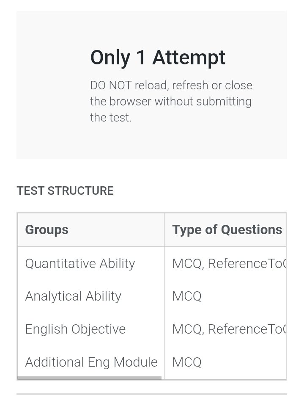Click MCQ in the Additional Eng Module row

(x=187, y=362)
